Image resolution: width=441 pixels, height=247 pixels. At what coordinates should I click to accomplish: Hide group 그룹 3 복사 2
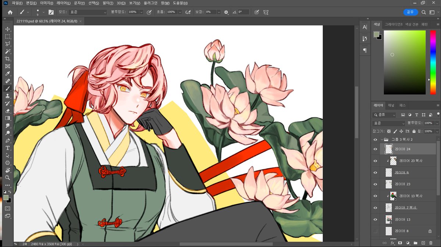[375, 140]
